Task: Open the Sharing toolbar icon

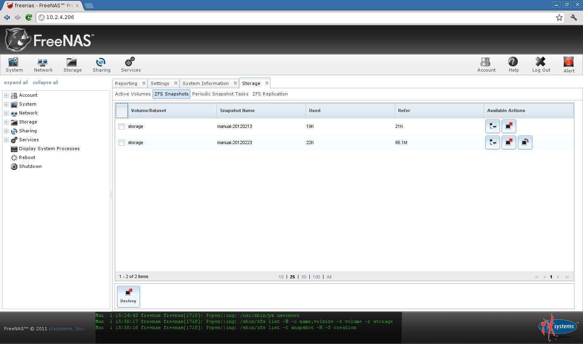Action: pos(101,64)
